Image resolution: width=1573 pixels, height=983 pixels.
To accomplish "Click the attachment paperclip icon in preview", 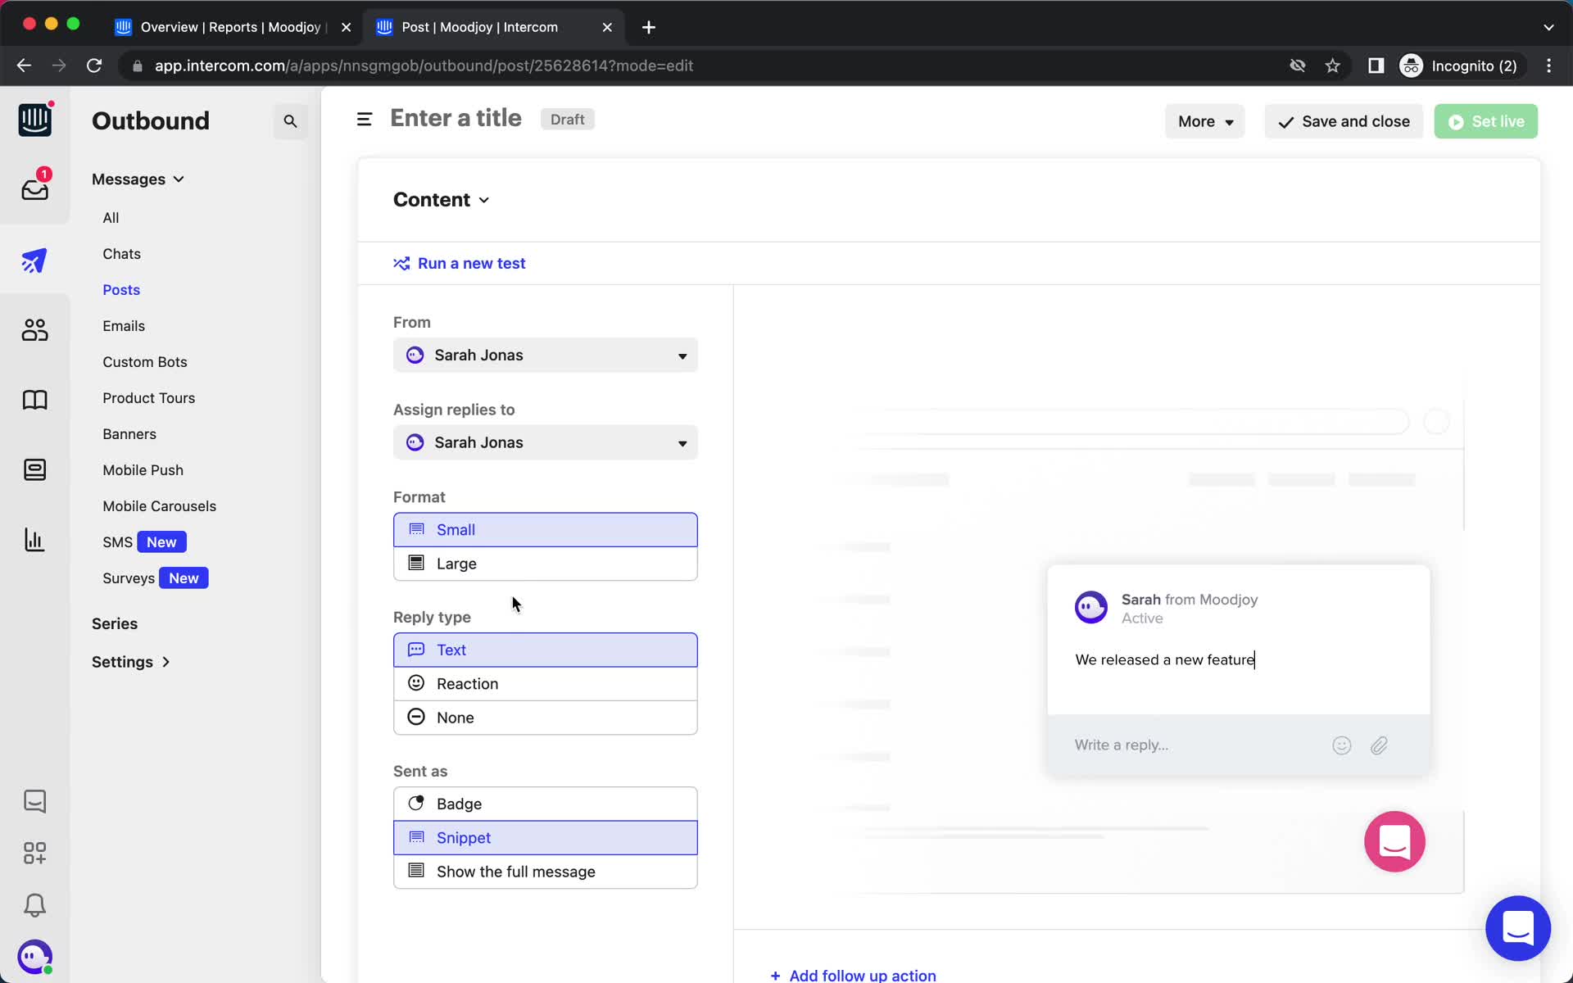I will [x=1379, y=745].
